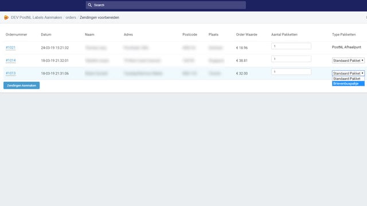Click the Ordernummer column header
Image resolution: width=367 pixels, height=206 pixels.
(x=17, y=34)
